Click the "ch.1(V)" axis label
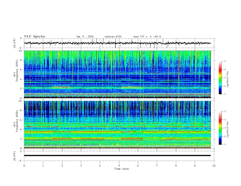The width and height of the screenshot is (241, 186). (x=15, y=43)
